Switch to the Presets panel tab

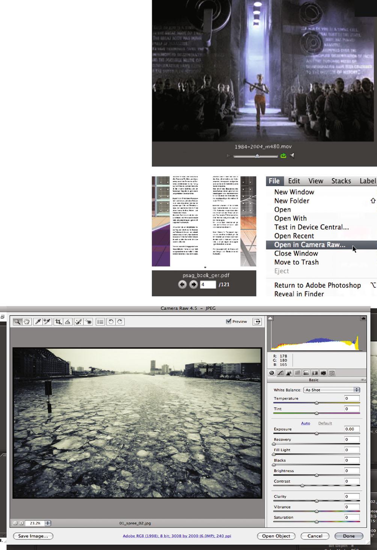[x=332, y=373]
